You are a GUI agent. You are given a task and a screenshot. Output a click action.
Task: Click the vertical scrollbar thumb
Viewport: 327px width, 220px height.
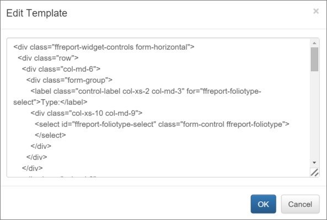pyautogui.click(x=314, y=59)
